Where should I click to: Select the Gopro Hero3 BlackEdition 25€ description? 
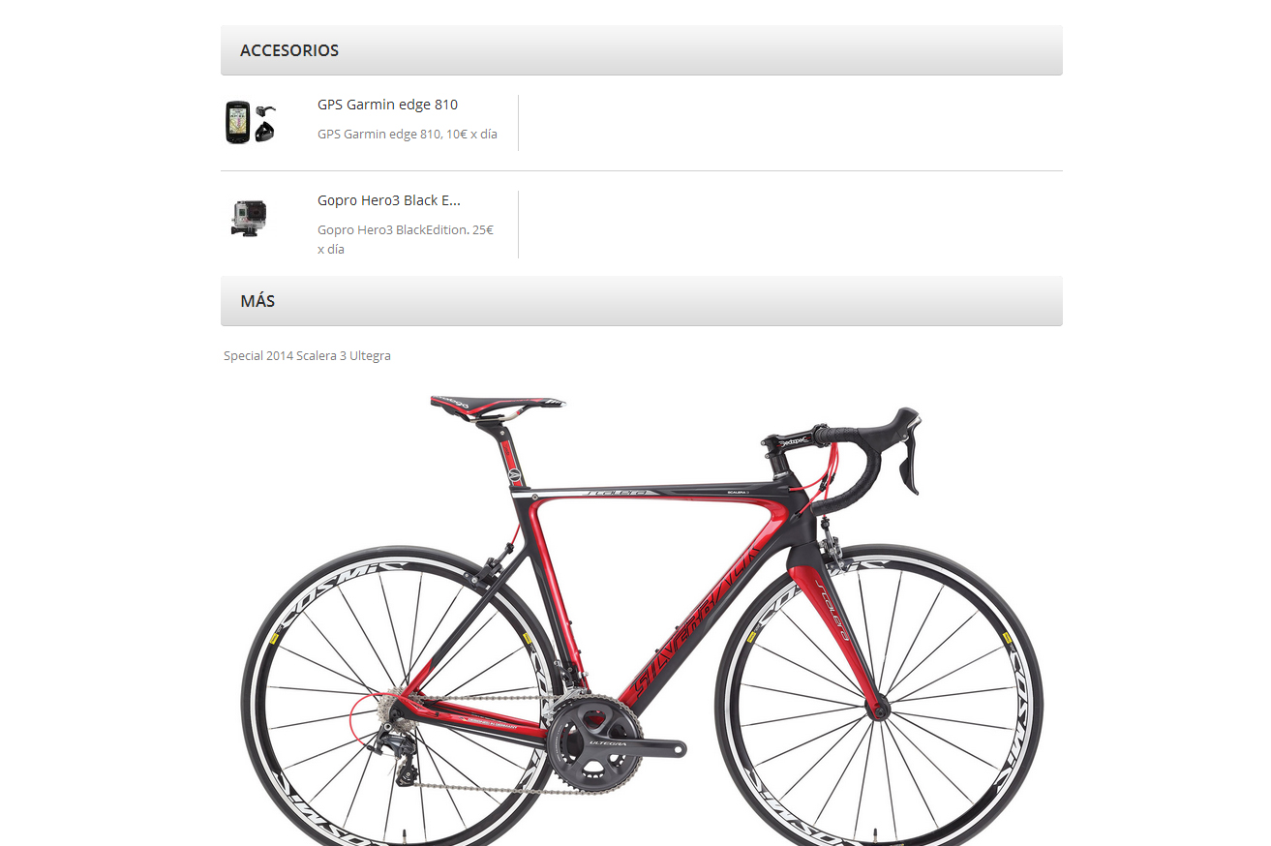(407, 239)
